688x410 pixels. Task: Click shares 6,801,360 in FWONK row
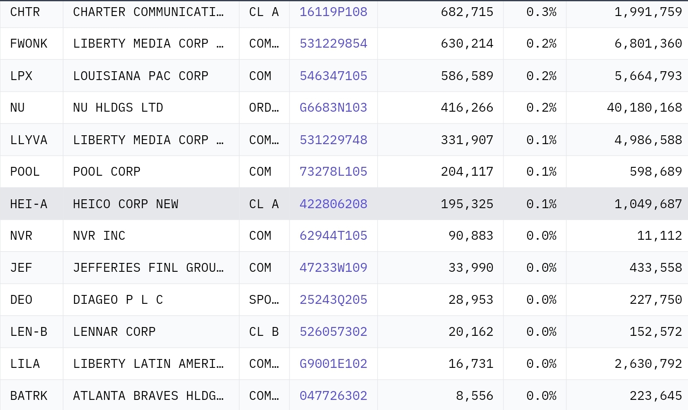[x=648, y=43]
